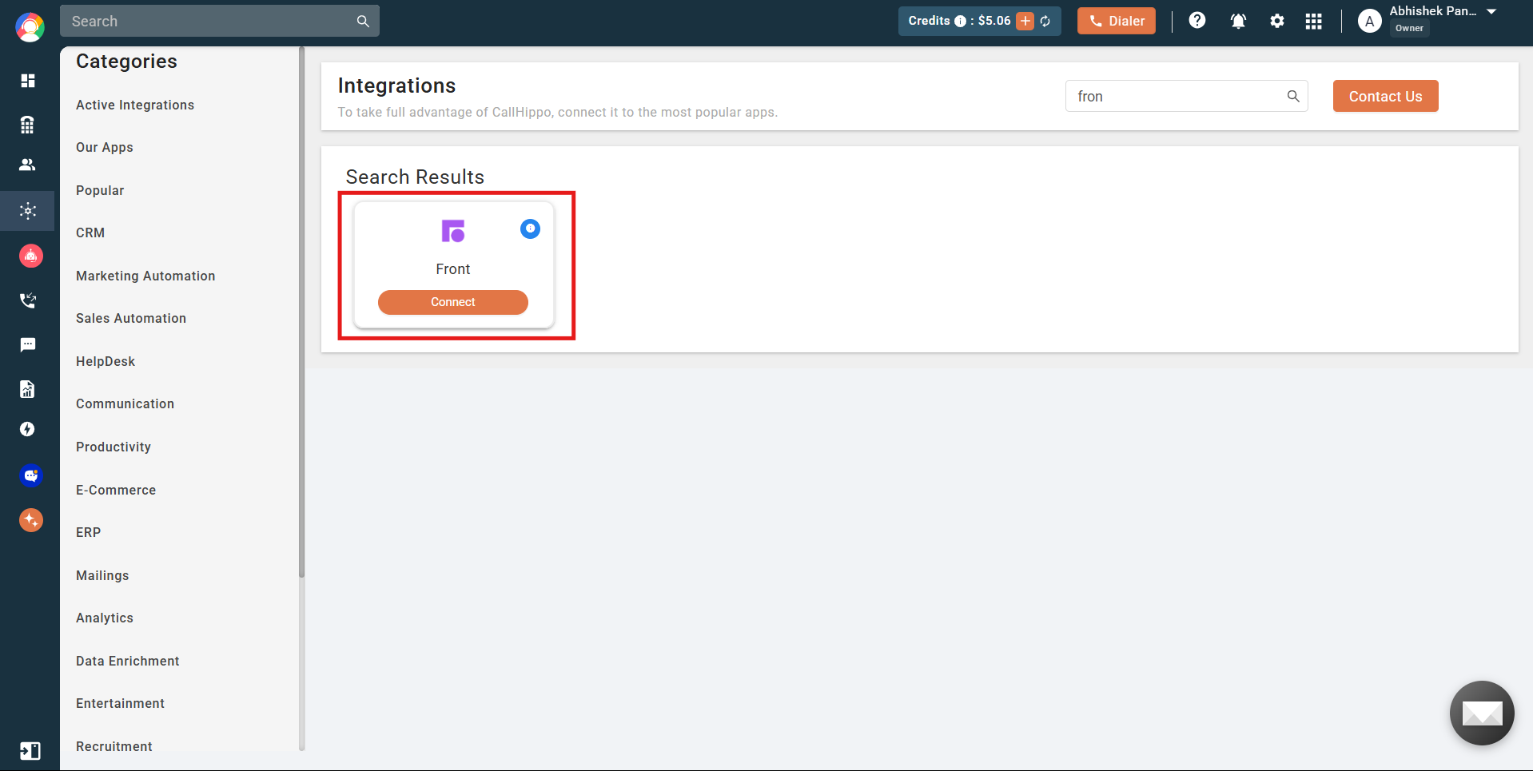Select Communication category

125,403
